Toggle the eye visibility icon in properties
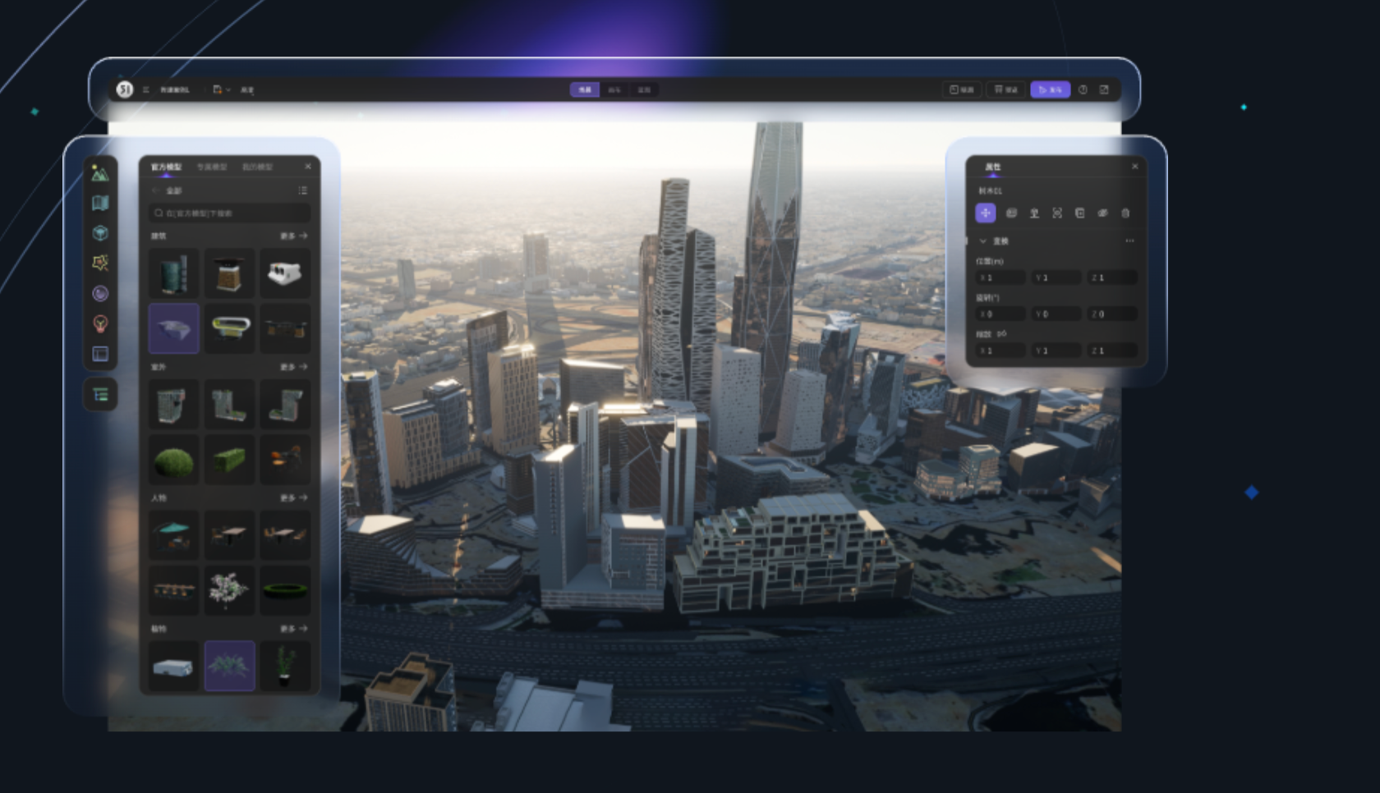The height and width of the screenshot is (793, 1380). coord(1102,213)
